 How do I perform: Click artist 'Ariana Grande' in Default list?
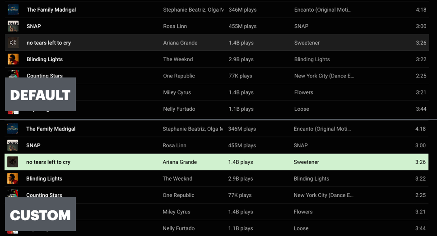coord(180,43)
